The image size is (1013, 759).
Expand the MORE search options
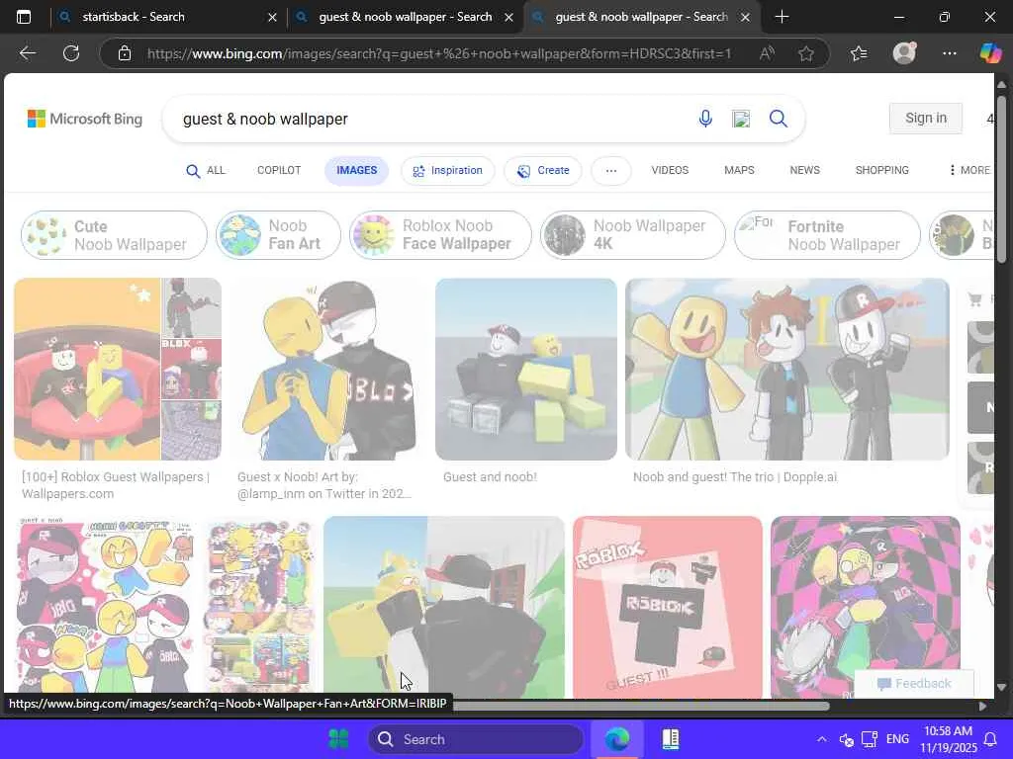coord(969,170)
